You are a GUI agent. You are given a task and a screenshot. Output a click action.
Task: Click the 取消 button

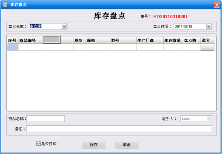click(x=127, y=145)
